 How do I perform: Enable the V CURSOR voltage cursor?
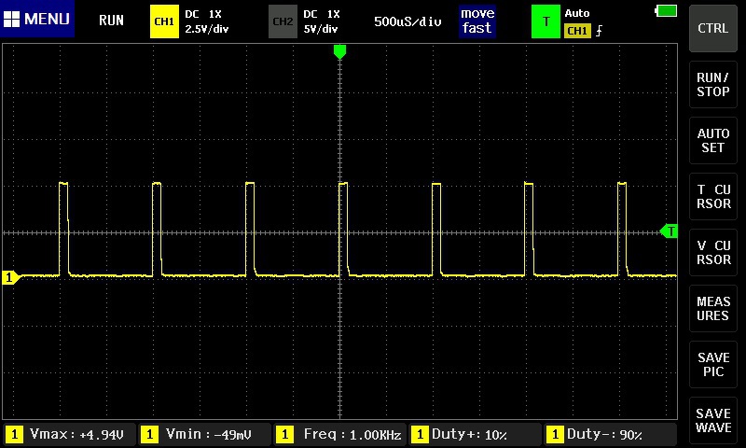pyautogui.click(x=712, y=252)
